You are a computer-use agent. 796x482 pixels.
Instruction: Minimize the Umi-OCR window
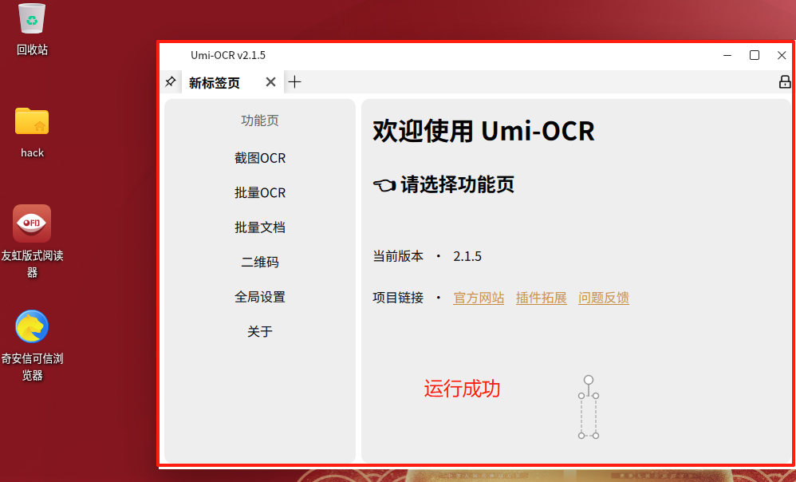tap(727, 55)
